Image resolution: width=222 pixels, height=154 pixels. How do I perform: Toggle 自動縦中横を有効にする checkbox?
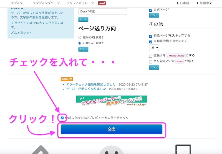(x=151, y=41)
